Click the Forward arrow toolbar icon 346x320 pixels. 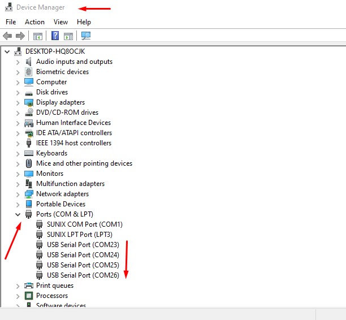click(x=20, y=36)
